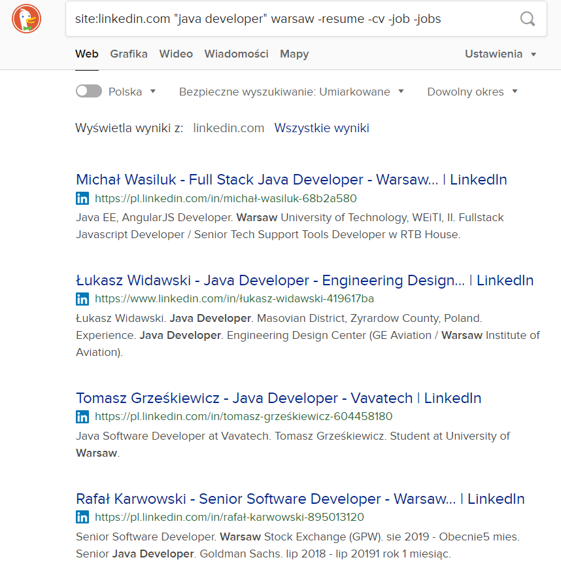Screen dimensions: 561x564
Task: Open Bezpieczne wyszukiwanie: Umiarkowane dropdown
Action: [291, 92]
